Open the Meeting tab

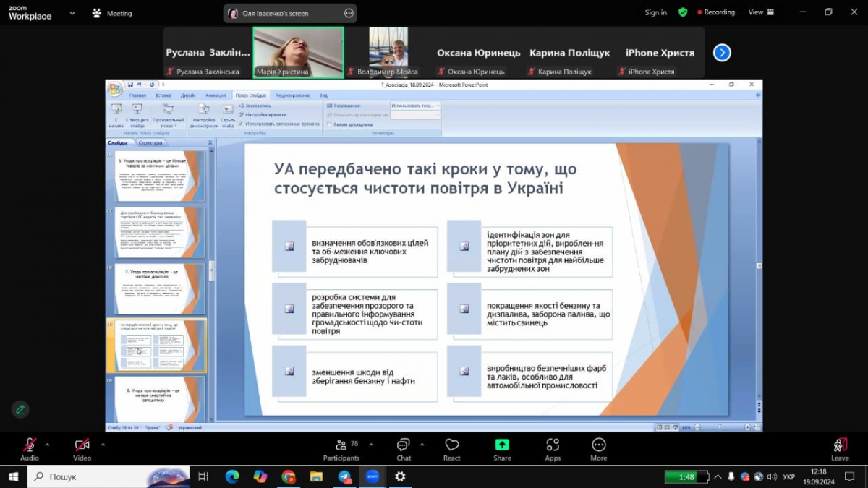113,13
